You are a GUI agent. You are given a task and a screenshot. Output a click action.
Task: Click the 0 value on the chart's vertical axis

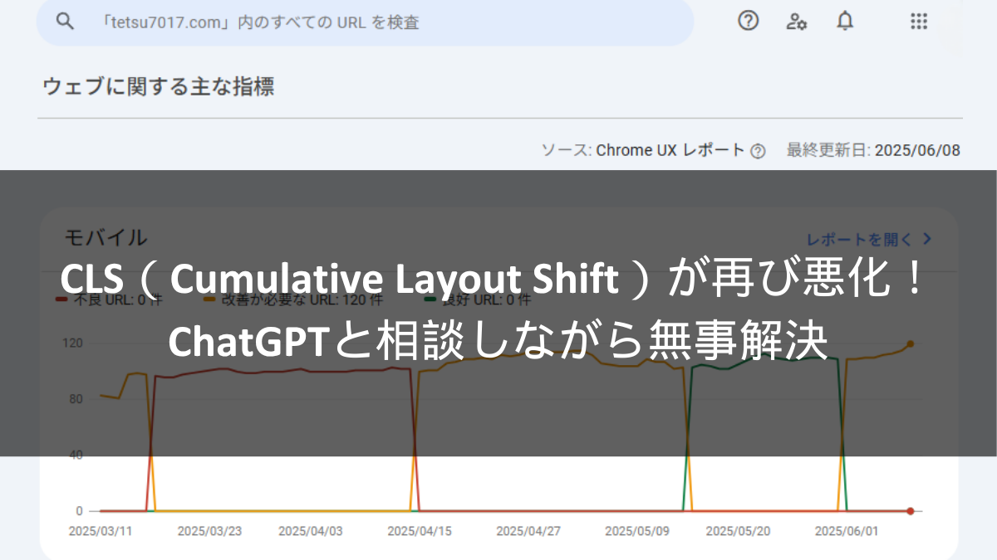tap(79, 511)
